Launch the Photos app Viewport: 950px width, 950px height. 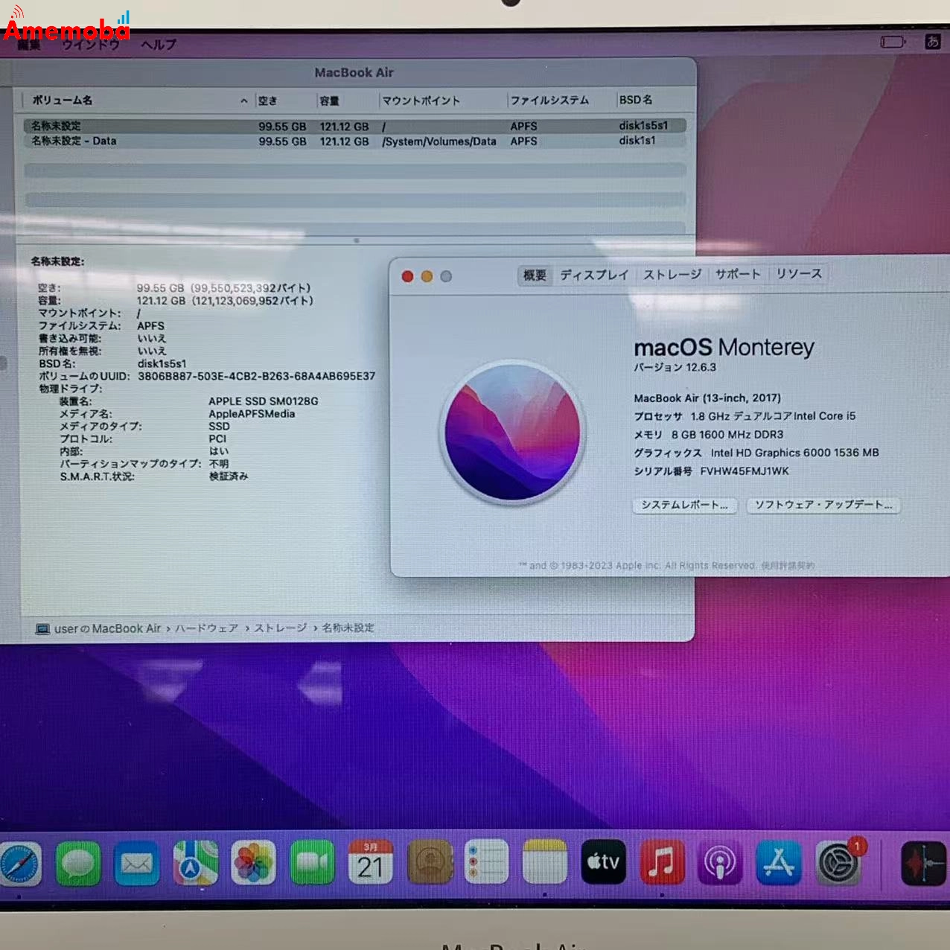click(x=252, y=864)
